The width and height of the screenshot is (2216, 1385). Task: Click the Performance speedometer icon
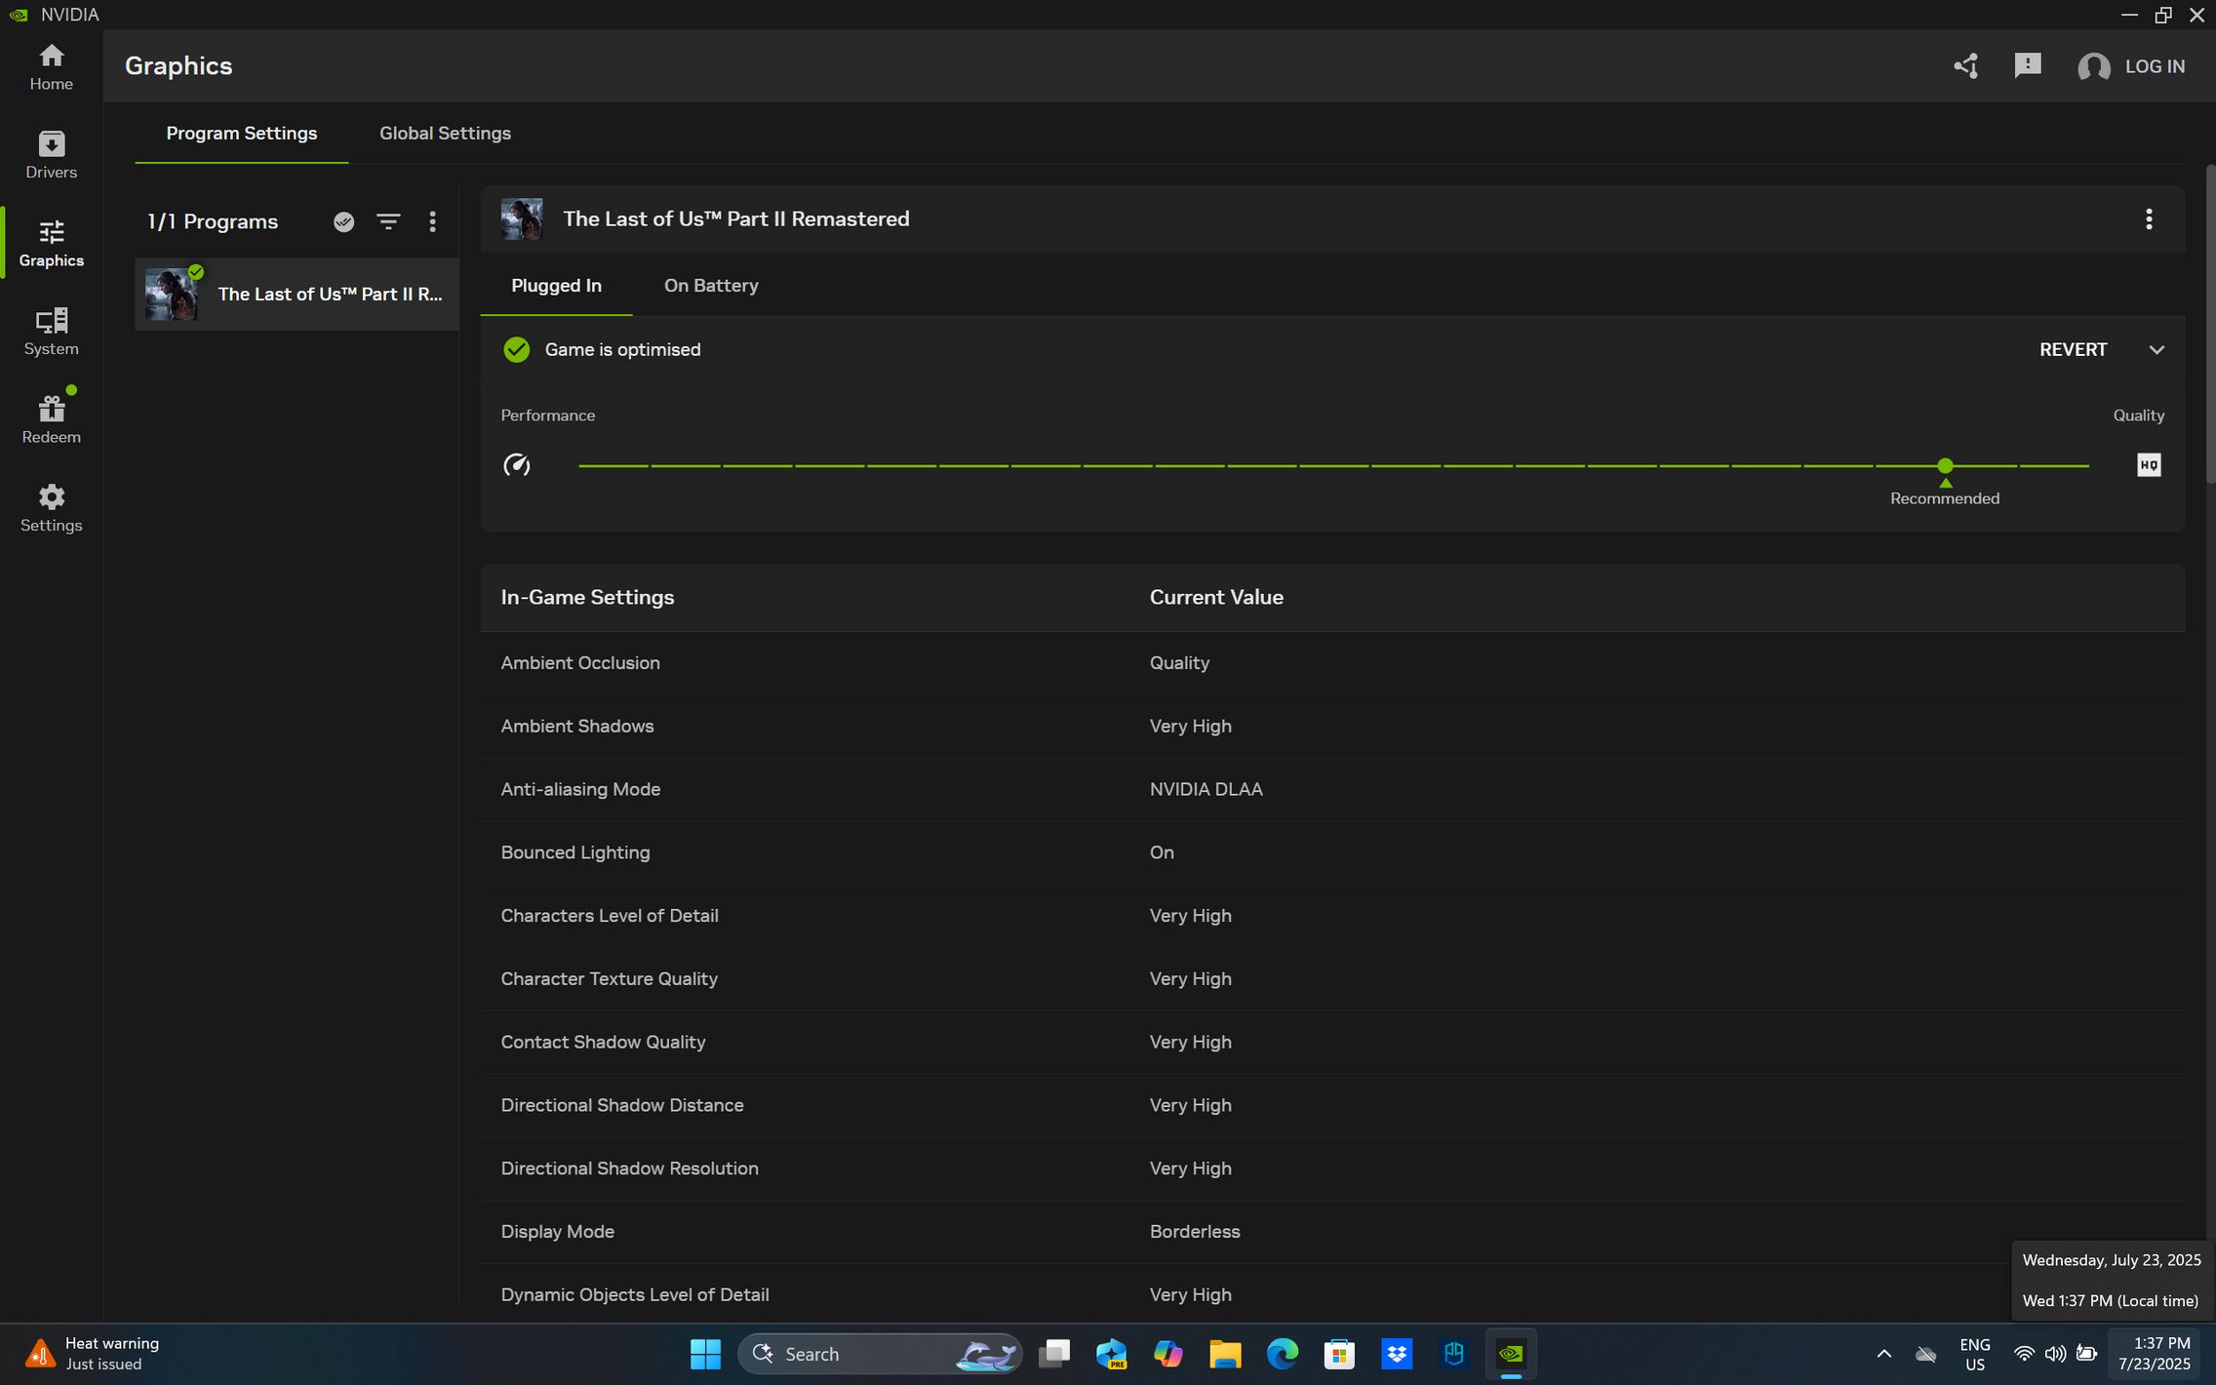click(516, 465)
